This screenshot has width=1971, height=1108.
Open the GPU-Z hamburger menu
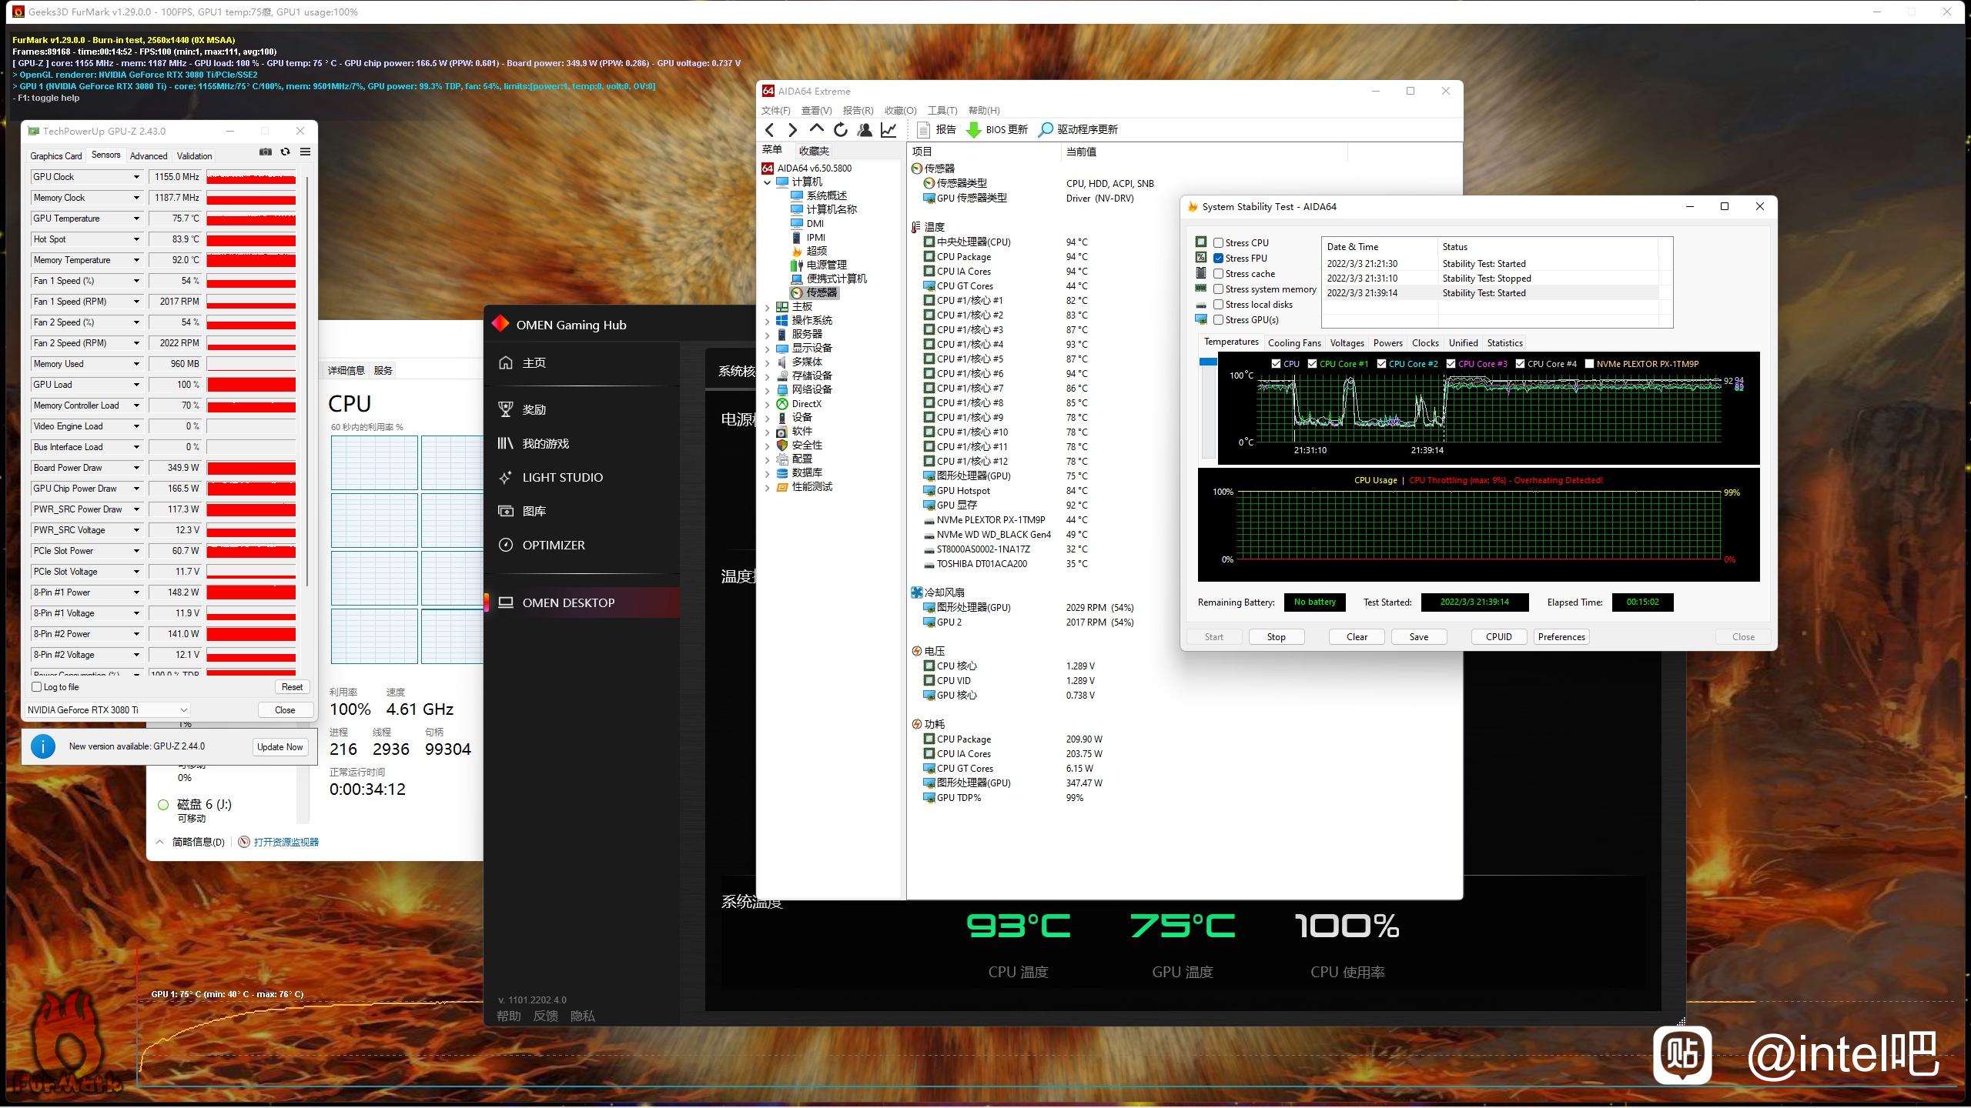pos(305,152)
